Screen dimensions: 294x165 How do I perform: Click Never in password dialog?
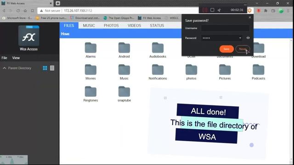click(243, 49)
